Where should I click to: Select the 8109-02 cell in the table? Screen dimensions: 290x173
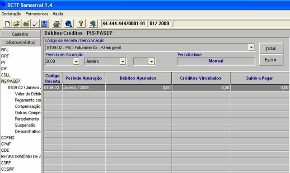(x=53, y=88)
